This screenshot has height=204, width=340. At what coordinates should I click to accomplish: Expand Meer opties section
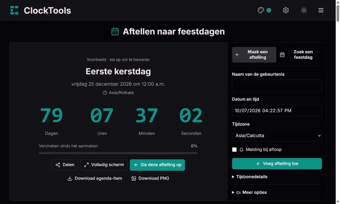point(249,192)
